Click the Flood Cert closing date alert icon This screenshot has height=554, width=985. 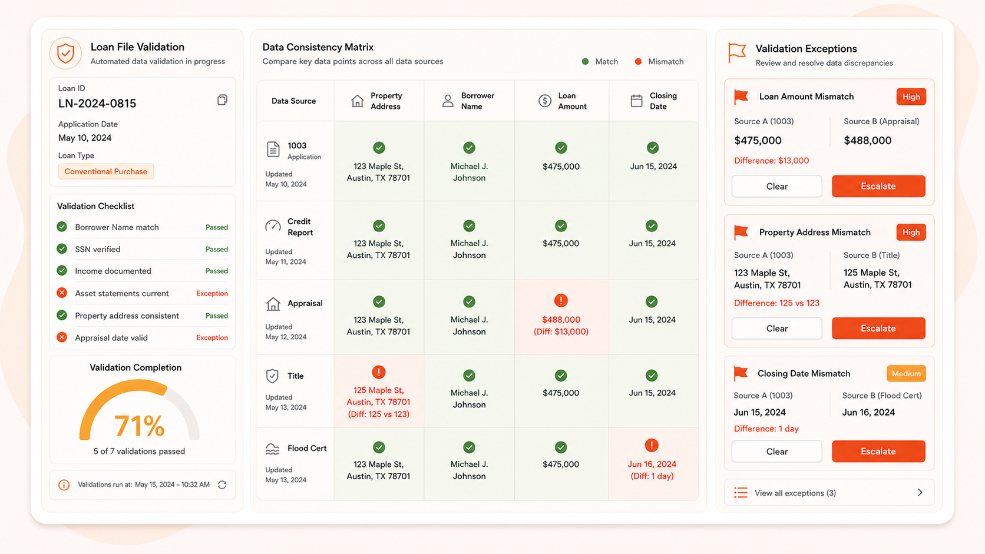[x=652, y=445]
